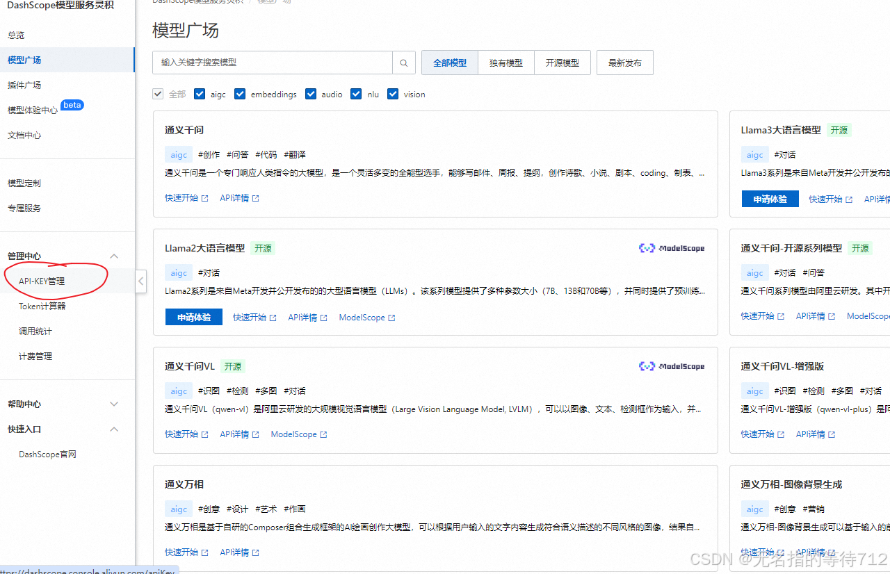Screen dimensions: 890x574
Task: Open 文档中心 in the sidebar
Action: pyautogui.click(x=24, y=136)
